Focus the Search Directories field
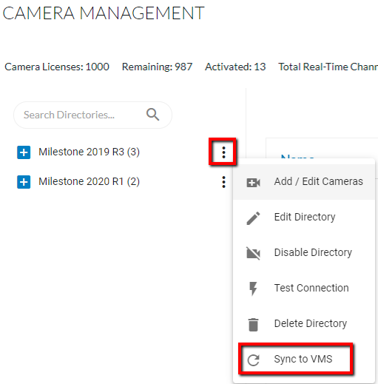The width and height of the screenshot is (378, 384). click(92, 115)
